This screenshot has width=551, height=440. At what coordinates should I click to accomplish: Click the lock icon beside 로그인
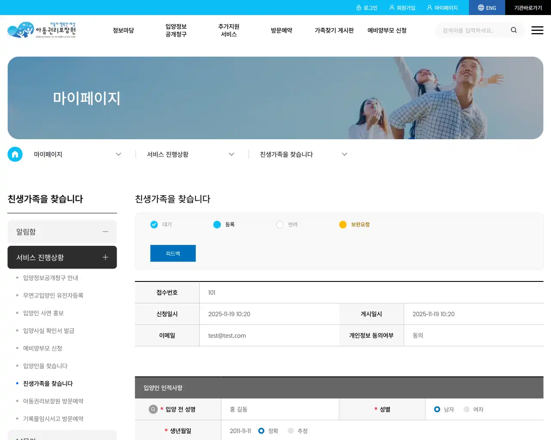coord(359,7)
